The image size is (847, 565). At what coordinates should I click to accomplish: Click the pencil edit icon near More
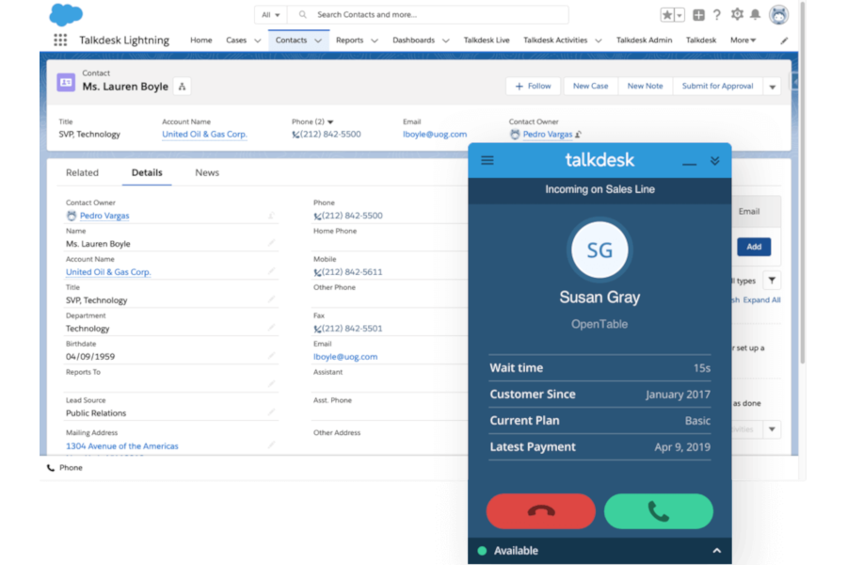point(783,40)
